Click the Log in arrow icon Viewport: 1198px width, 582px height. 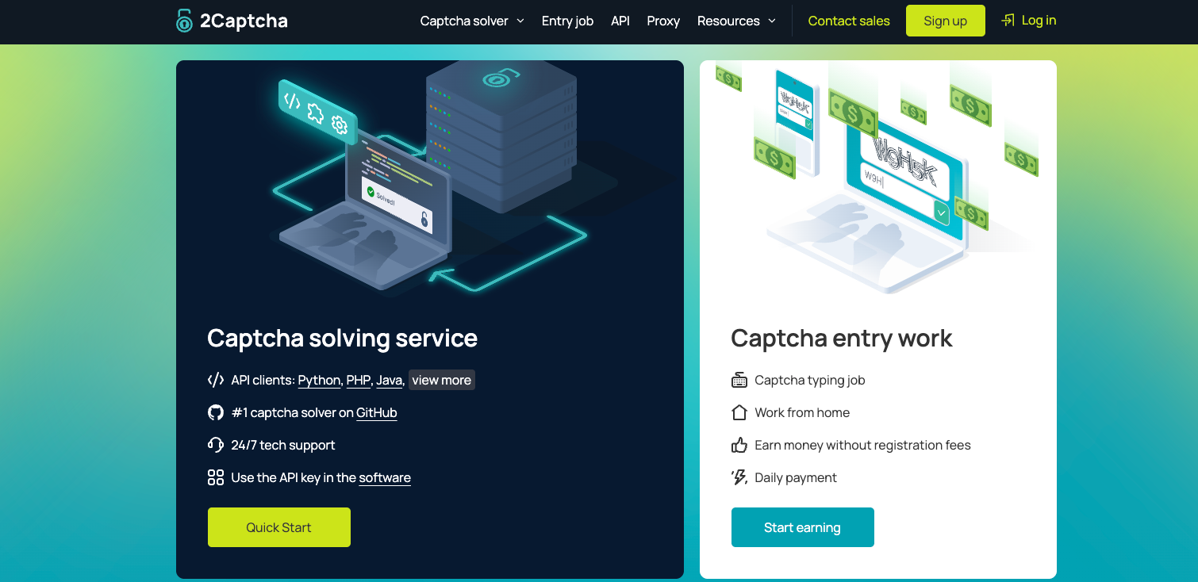pos(1008,21)
